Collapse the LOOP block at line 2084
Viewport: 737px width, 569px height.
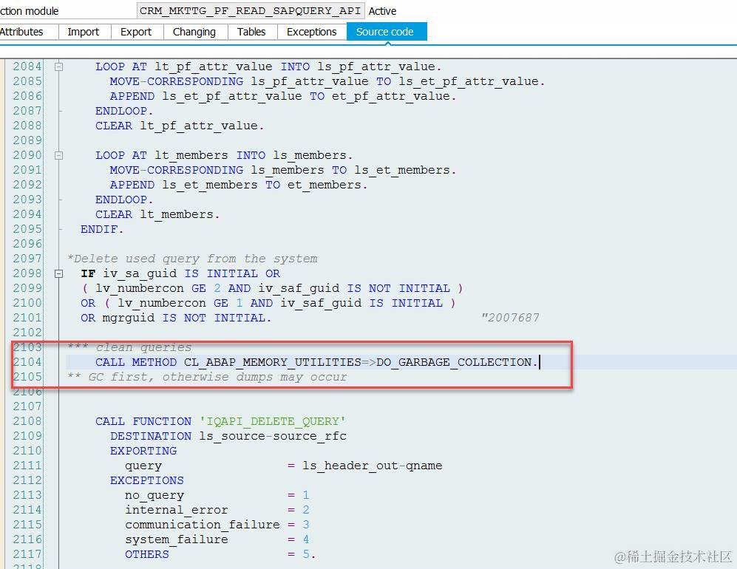[58, 67]
